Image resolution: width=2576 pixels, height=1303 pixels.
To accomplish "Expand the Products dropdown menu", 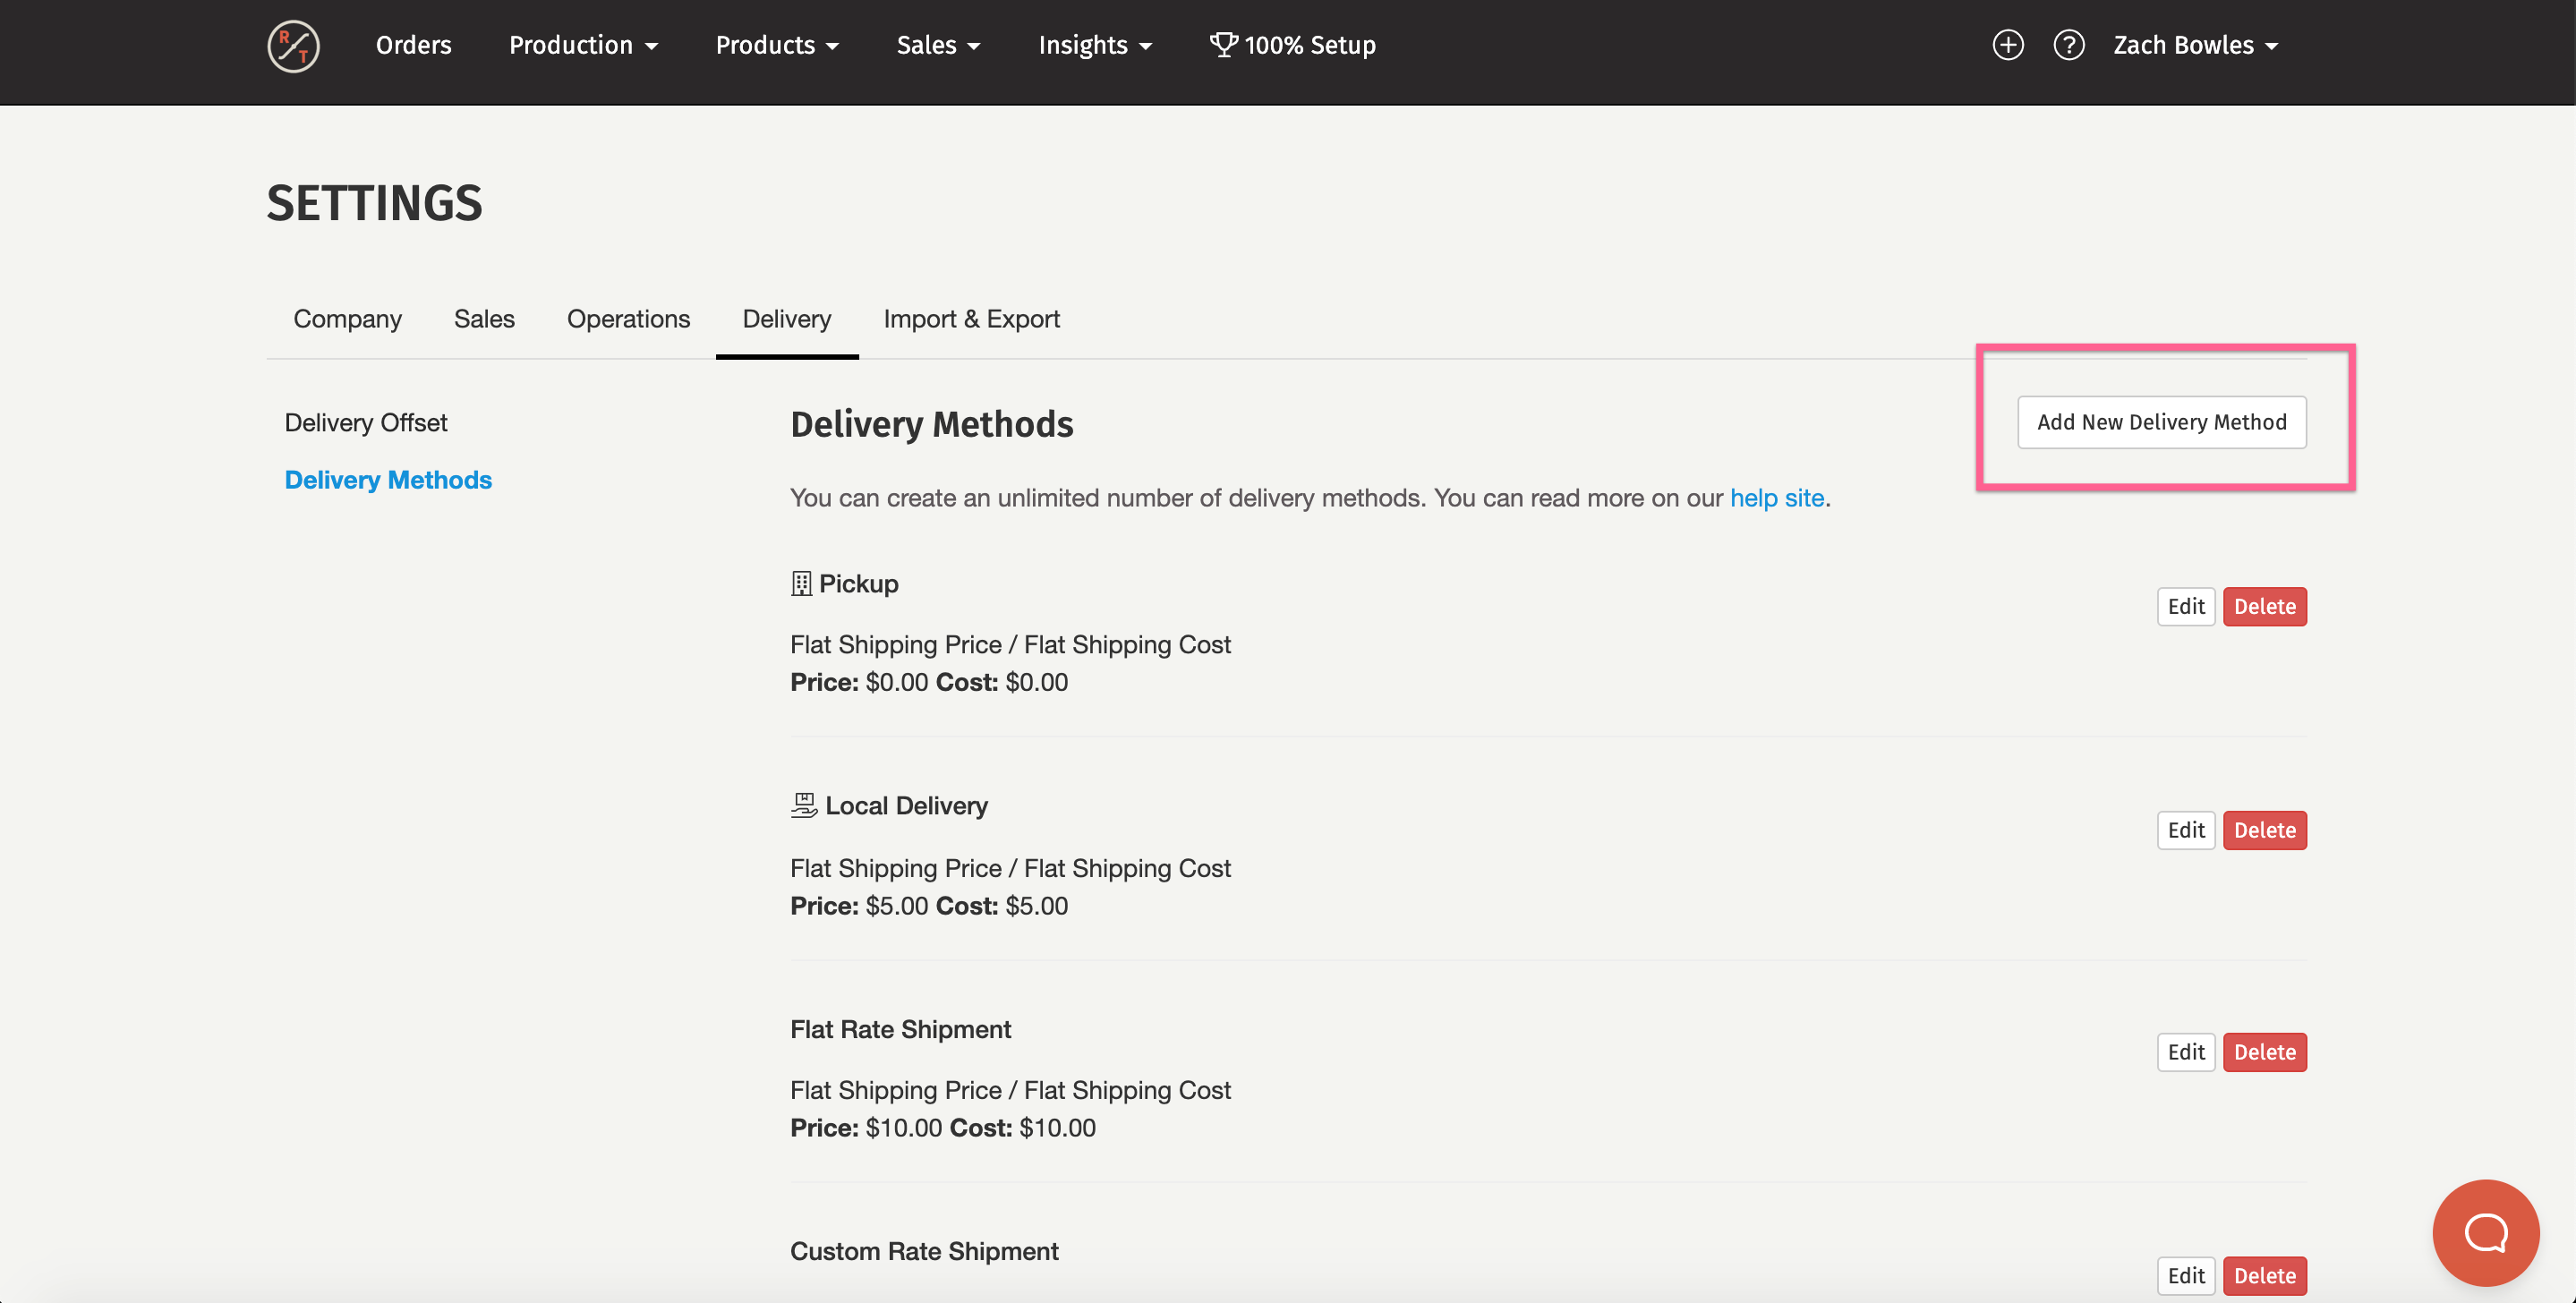I will point(777,45).
